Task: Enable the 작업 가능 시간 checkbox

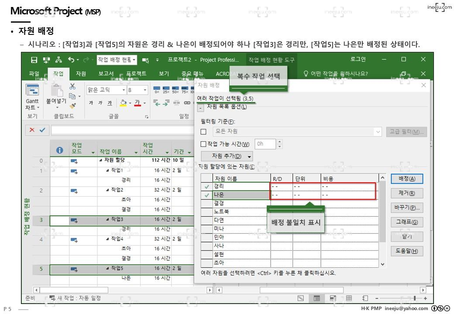Action: pos(203,144)
